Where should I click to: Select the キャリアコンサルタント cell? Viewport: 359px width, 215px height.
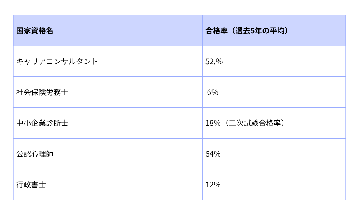[x=57, y=61]
